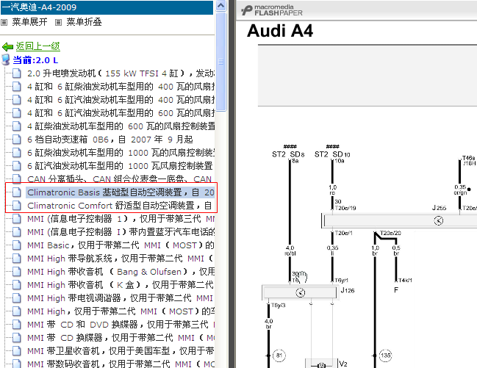Click the 返回上一级 link
The image size is (477, 368).
coord(38,46)
